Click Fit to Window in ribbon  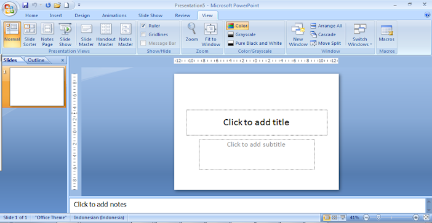click(210, 34)
